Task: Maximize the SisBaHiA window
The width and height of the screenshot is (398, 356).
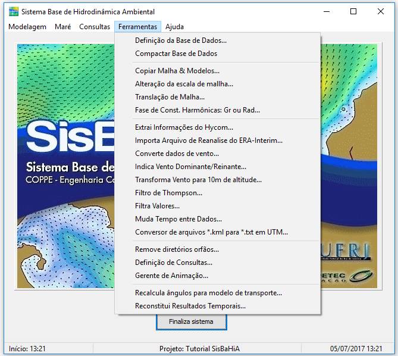Action: pos(353,12)
